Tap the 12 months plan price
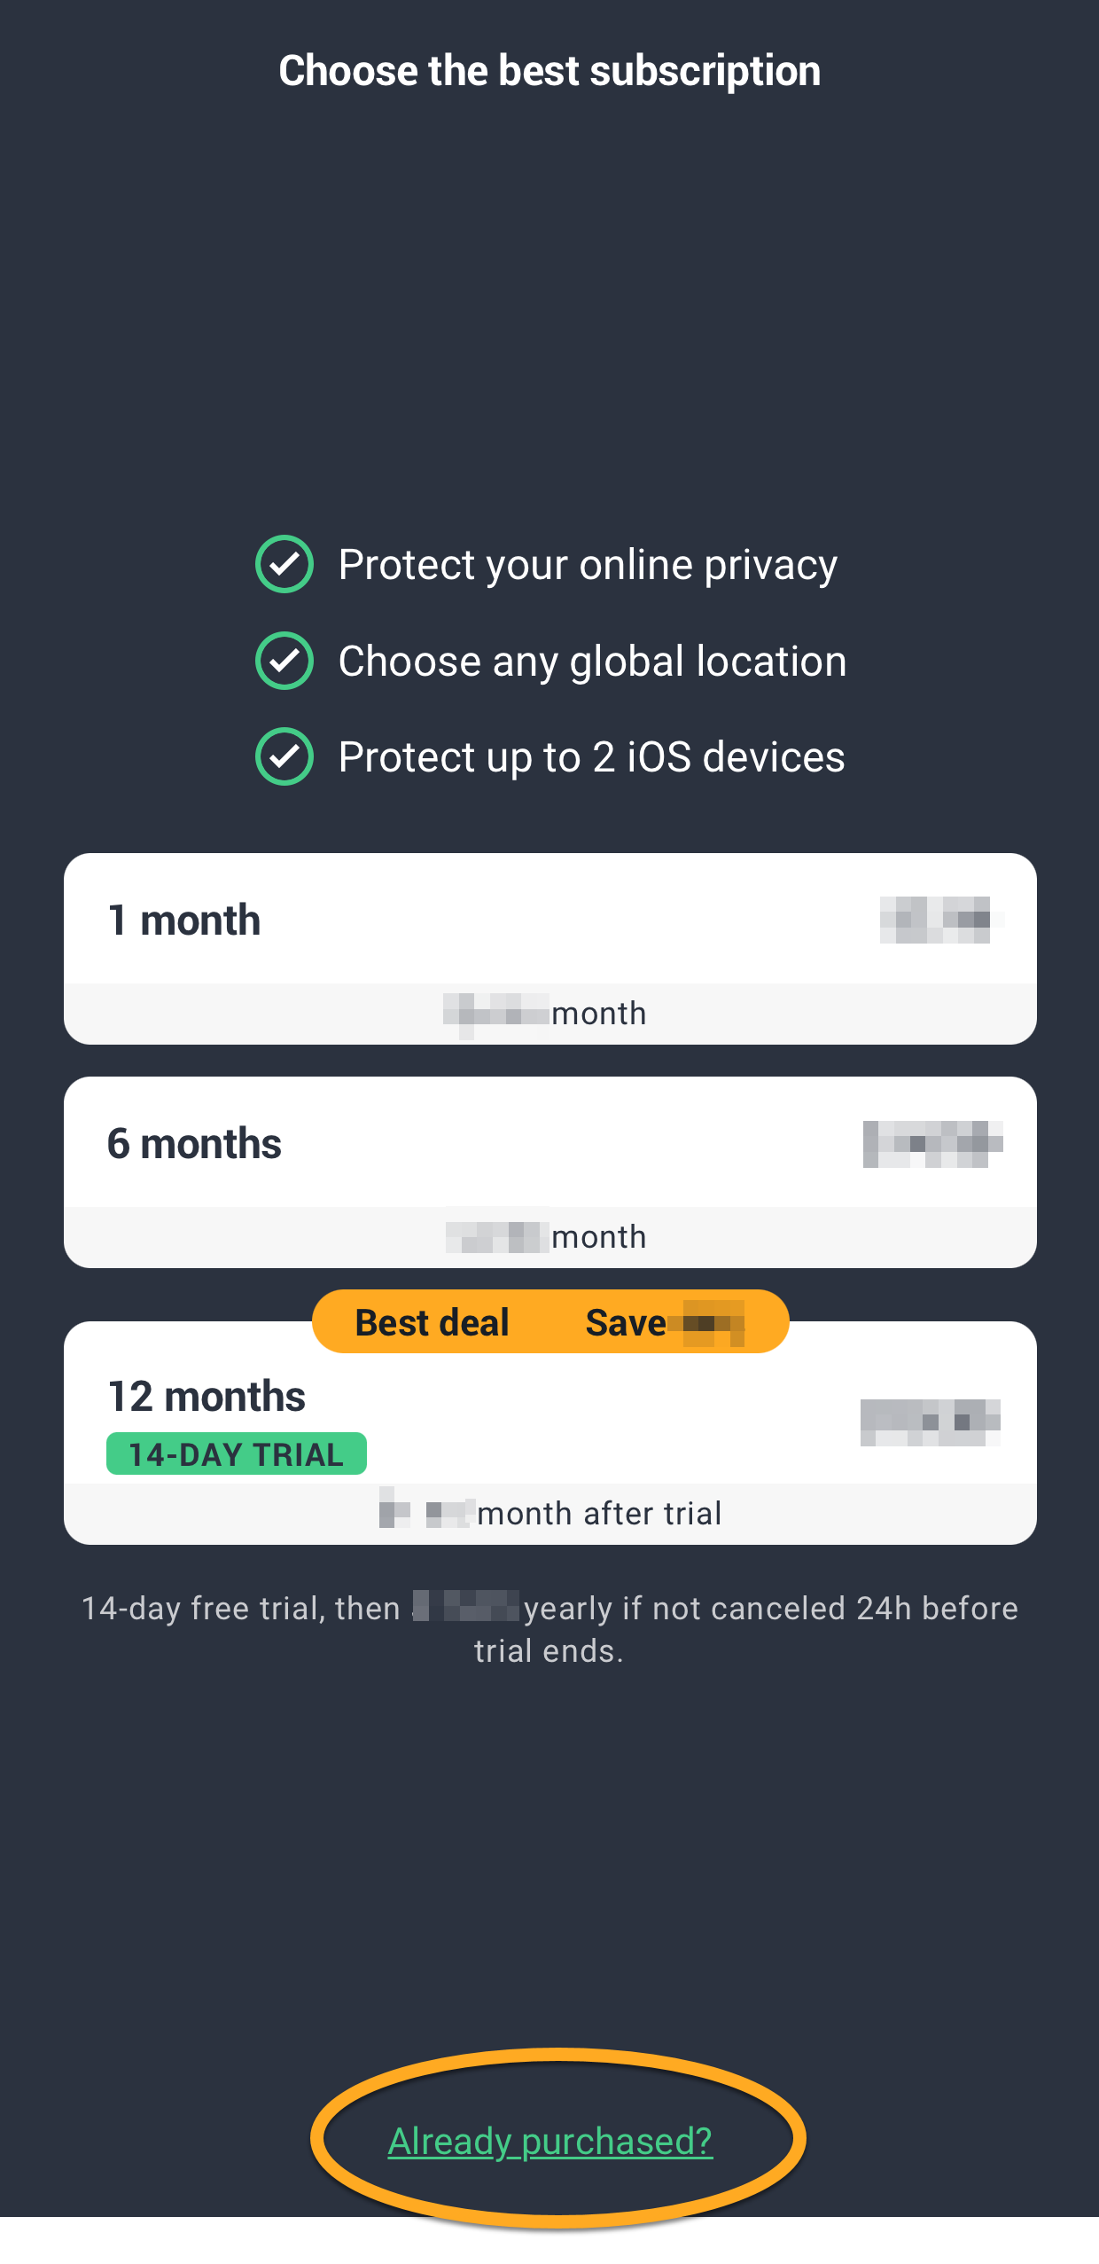This screenshot has width=1099, height=2264. pyautogui.click(x=930, y=1422)
